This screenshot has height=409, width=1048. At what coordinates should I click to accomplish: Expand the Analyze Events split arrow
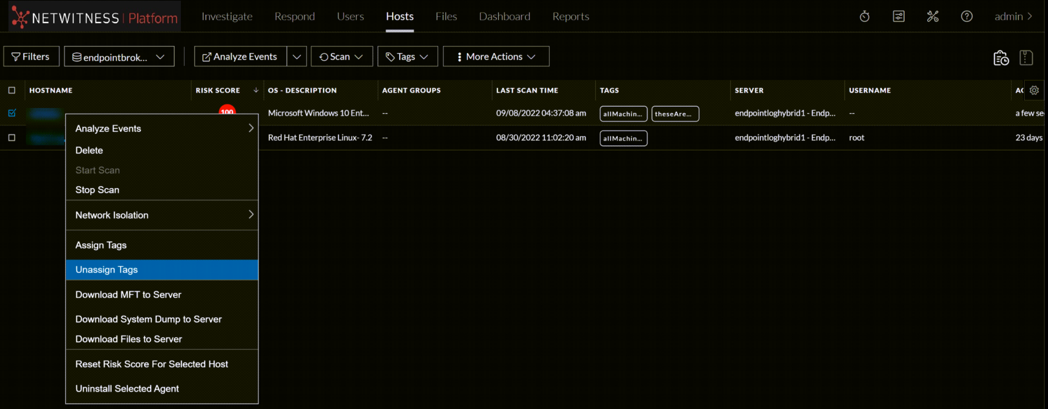297,57
